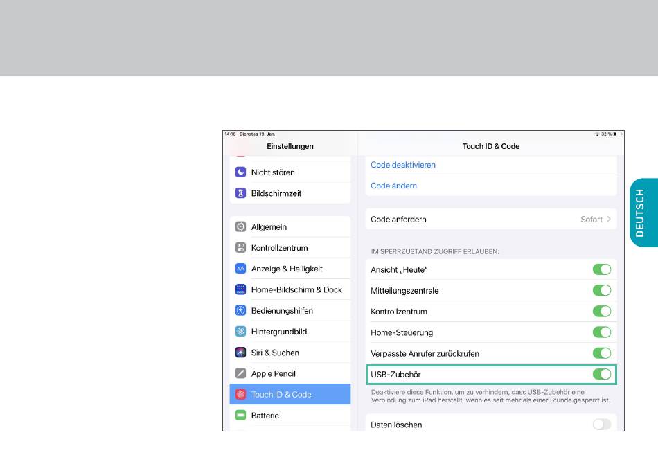Open the Code anfordern chevron
The width and height of the screenshot is (658, 464).
(x=609, y=220)
